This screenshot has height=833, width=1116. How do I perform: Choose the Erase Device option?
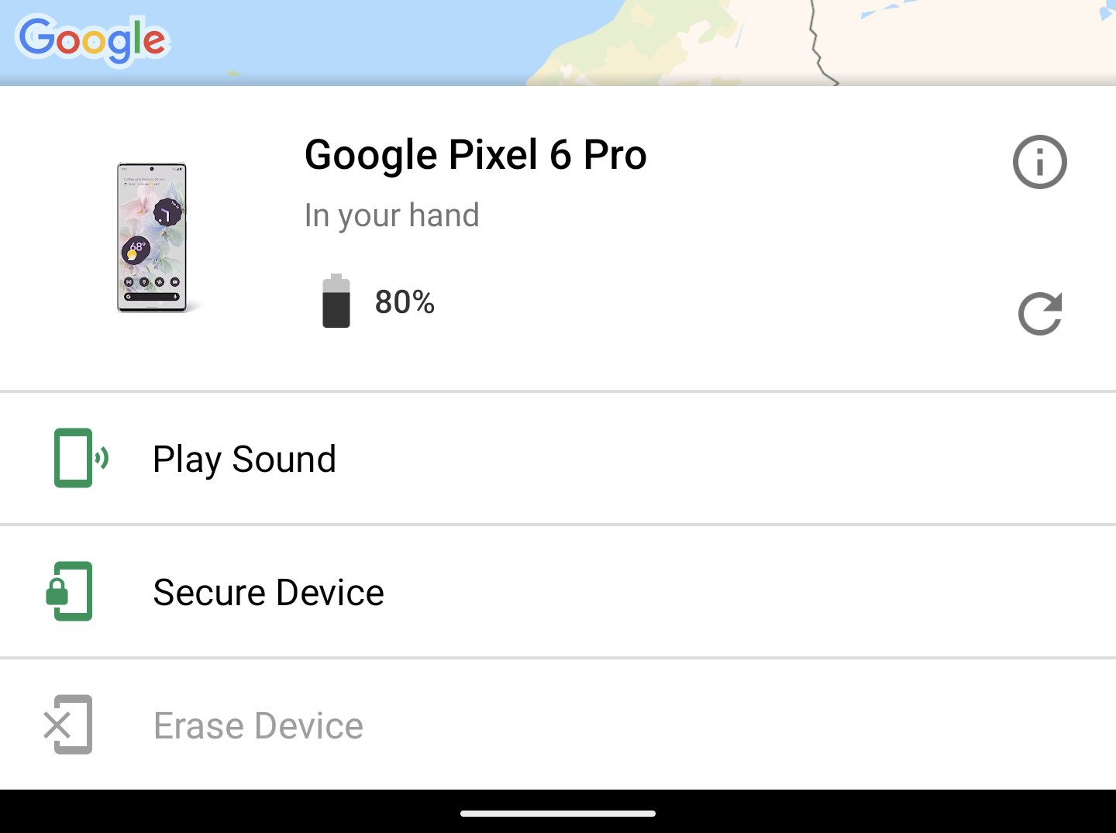point(258,726)
